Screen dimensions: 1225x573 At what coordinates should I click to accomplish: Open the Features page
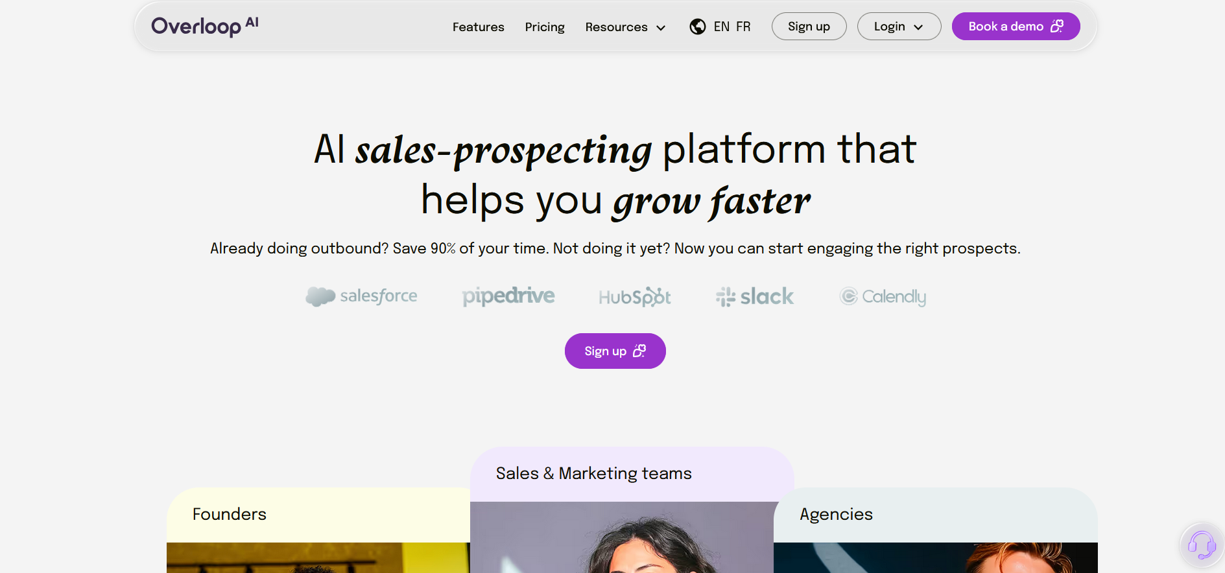tap(478, 27)
